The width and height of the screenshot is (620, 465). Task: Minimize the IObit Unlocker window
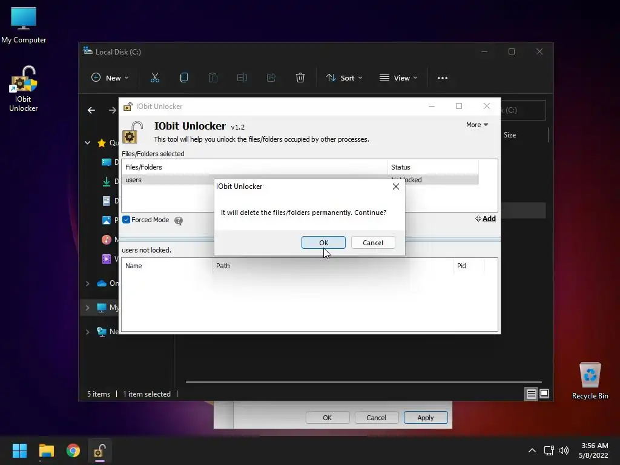point(432,107)
